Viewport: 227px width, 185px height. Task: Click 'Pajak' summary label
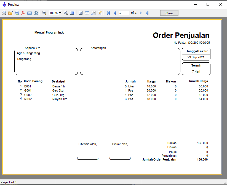[x=173, y=152]
